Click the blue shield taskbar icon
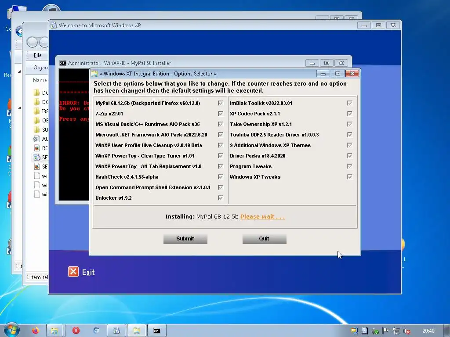Screen dimensions: 450x337 point(96,331)
